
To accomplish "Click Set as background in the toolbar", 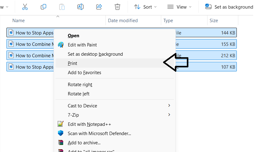I will pos(229,7).
